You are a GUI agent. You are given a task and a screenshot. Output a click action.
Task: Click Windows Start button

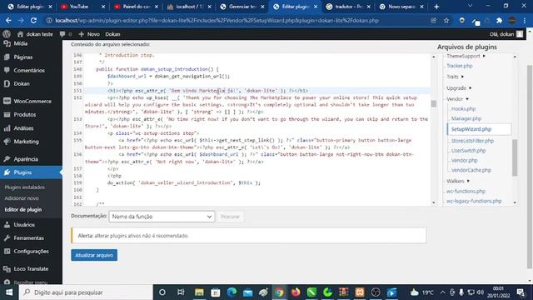9,292
